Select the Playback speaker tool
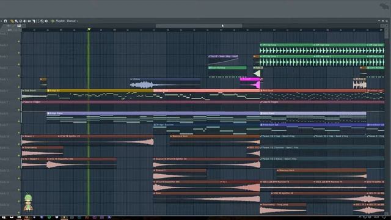Image resolution: width=391 pixels, height=220 pixels. [x=46, y=21]
